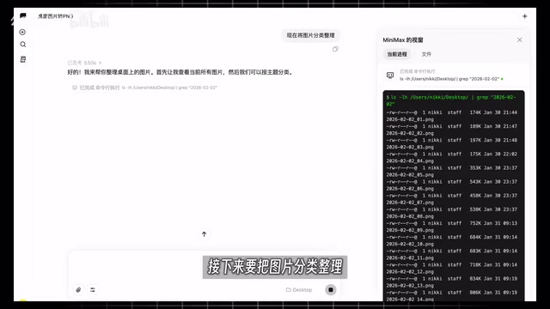Open search via magnifier sidebar icon

pos(23,45)
